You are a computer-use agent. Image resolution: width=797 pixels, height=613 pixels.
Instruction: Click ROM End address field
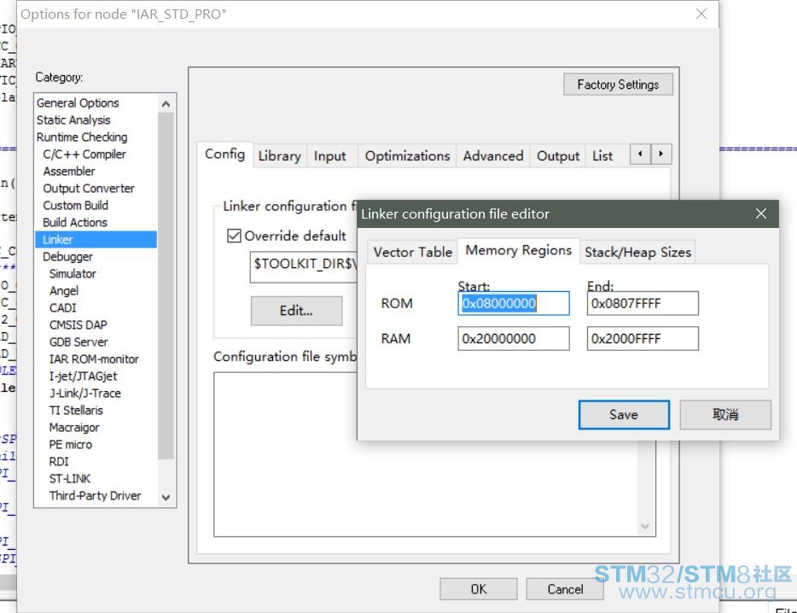click(x=643, y=303)
